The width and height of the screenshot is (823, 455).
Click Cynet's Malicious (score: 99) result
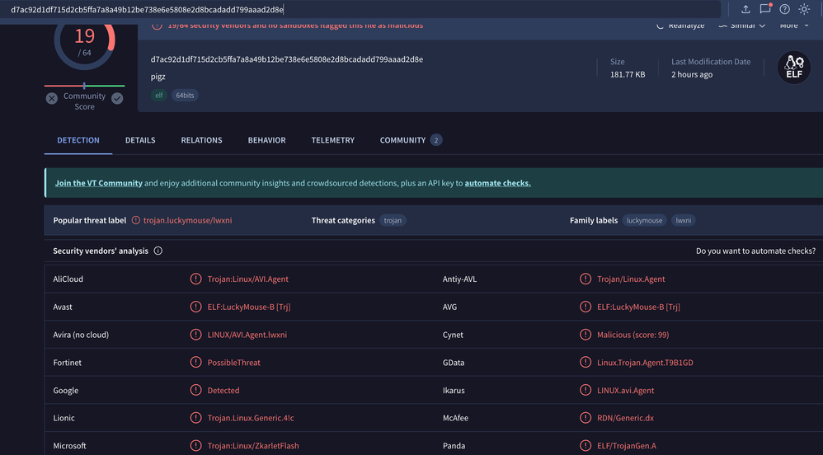[633, 335]
